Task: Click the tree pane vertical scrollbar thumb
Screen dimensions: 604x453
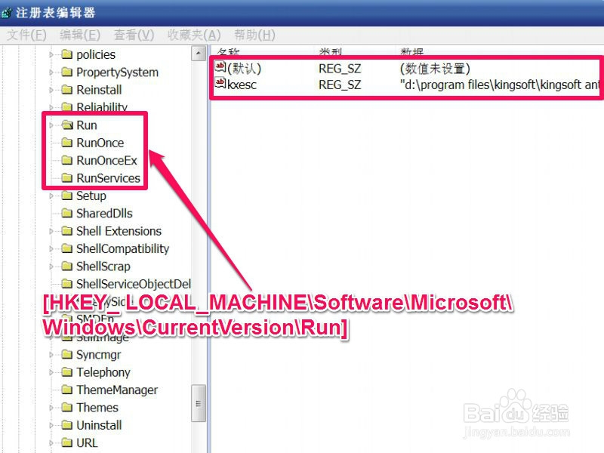Action: pos(199,403)
